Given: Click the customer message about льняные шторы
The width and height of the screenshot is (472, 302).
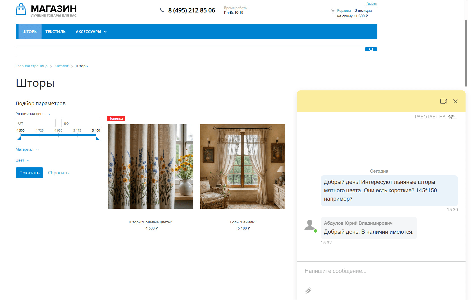Looking at the screenshot, I should (x=389, y=191).
